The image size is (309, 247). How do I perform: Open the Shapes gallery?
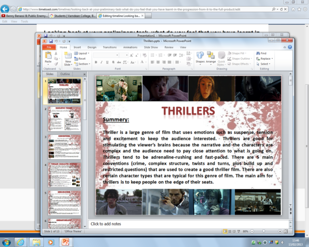coord(200,57)
